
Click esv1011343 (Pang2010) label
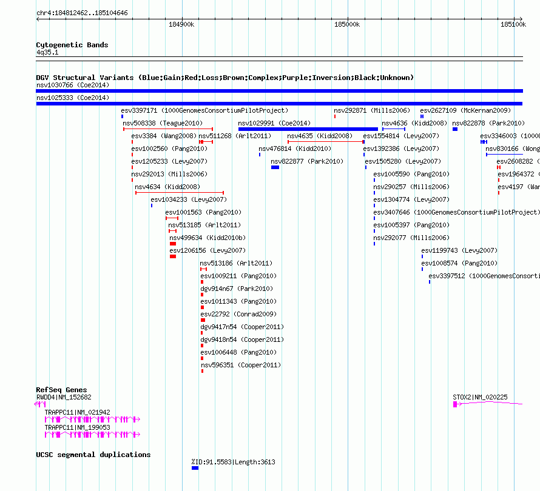pyautogui.click(x=238, y=301)
